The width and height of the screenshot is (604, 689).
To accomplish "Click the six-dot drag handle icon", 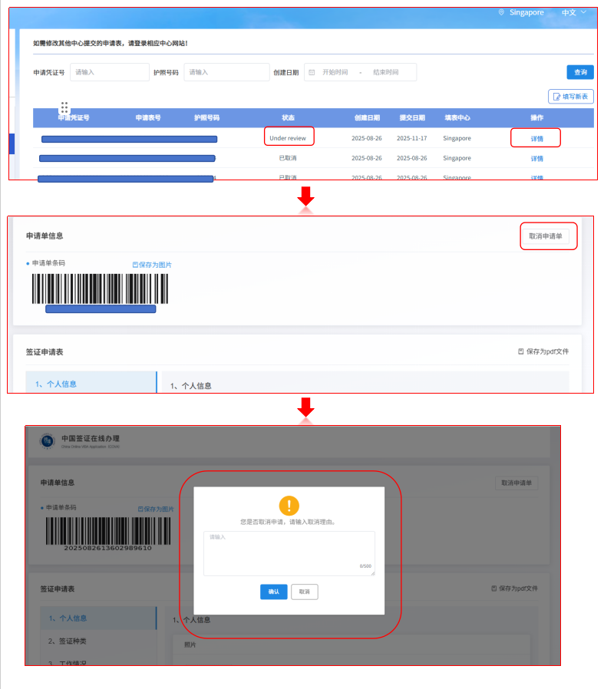I will [64, 108].
